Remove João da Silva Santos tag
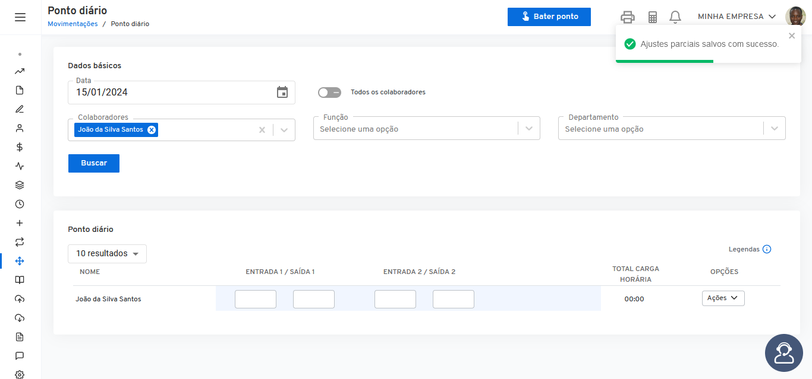 point(152,130)
